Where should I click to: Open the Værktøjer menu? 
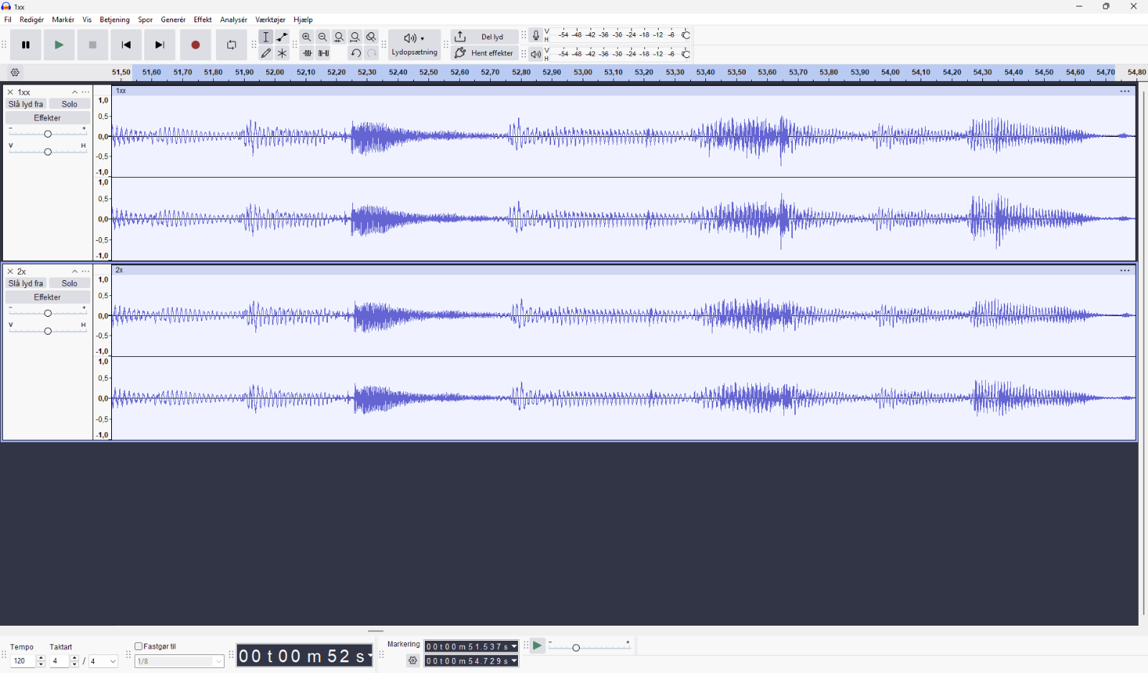[270, 20]
